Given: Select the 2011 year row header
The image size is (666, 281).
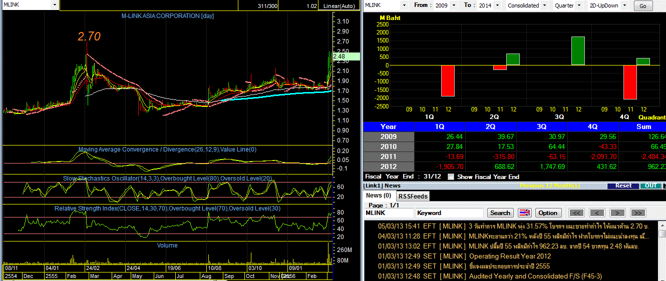Looking at the screenshot, I should click(x=389, y=156).
